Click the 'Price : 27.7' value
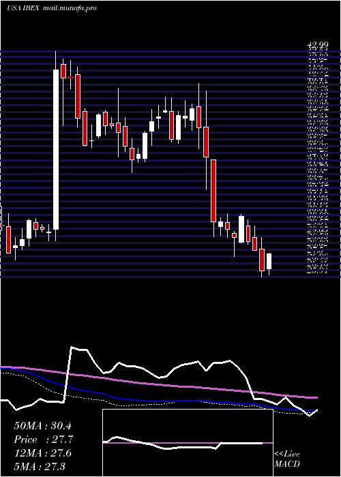341x477 pixels. click(x=44, y=440)
